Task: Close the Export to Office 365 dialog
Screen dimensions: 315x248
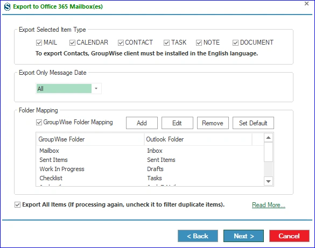Action: (x=306, y=4)
